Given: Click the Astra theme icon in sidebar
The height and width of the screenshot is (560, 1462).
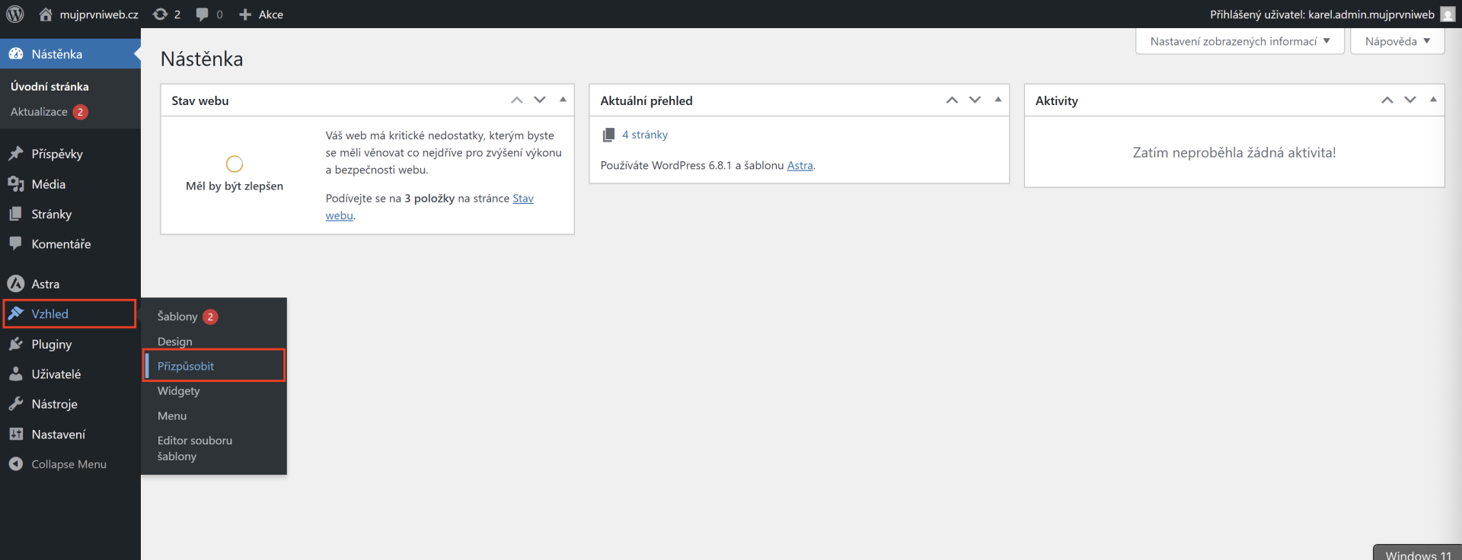Looking at the screenshot, I should [16, 284].
